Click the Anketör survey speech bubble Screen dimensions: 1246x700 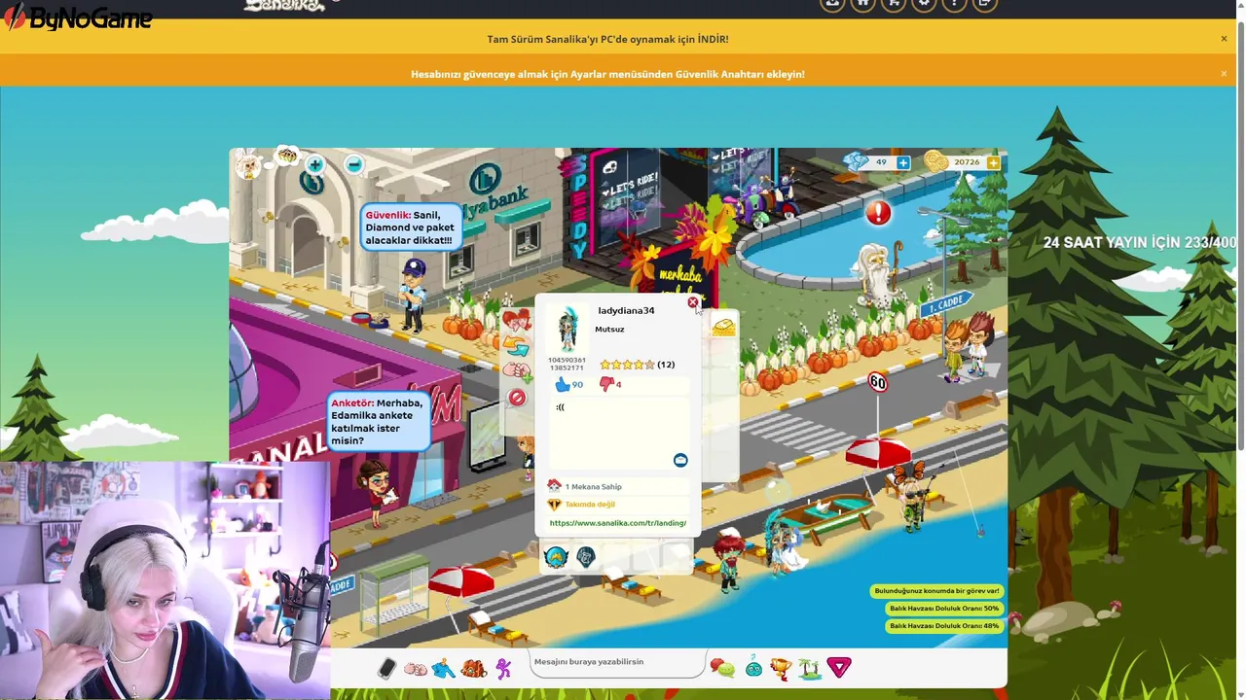click(380, 422)
